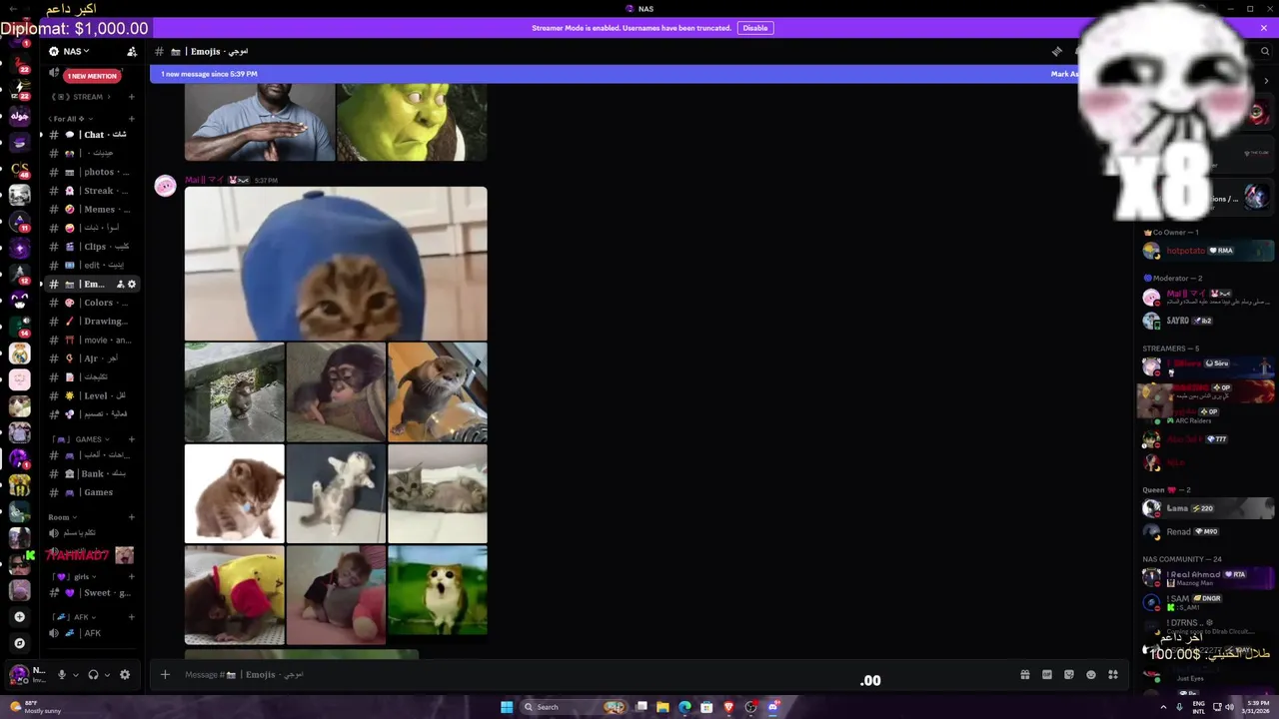The height and width of the screenshot is (719, 1279).
Task: Click the SAYRO moderator entry
Action: pos(1207,321)
